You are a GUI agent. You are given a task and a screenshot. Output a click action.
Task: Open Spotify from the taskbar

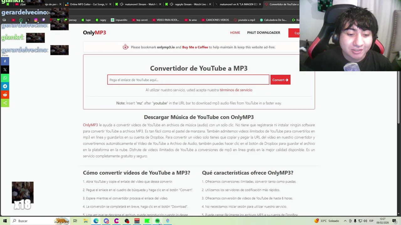(157, 221)
